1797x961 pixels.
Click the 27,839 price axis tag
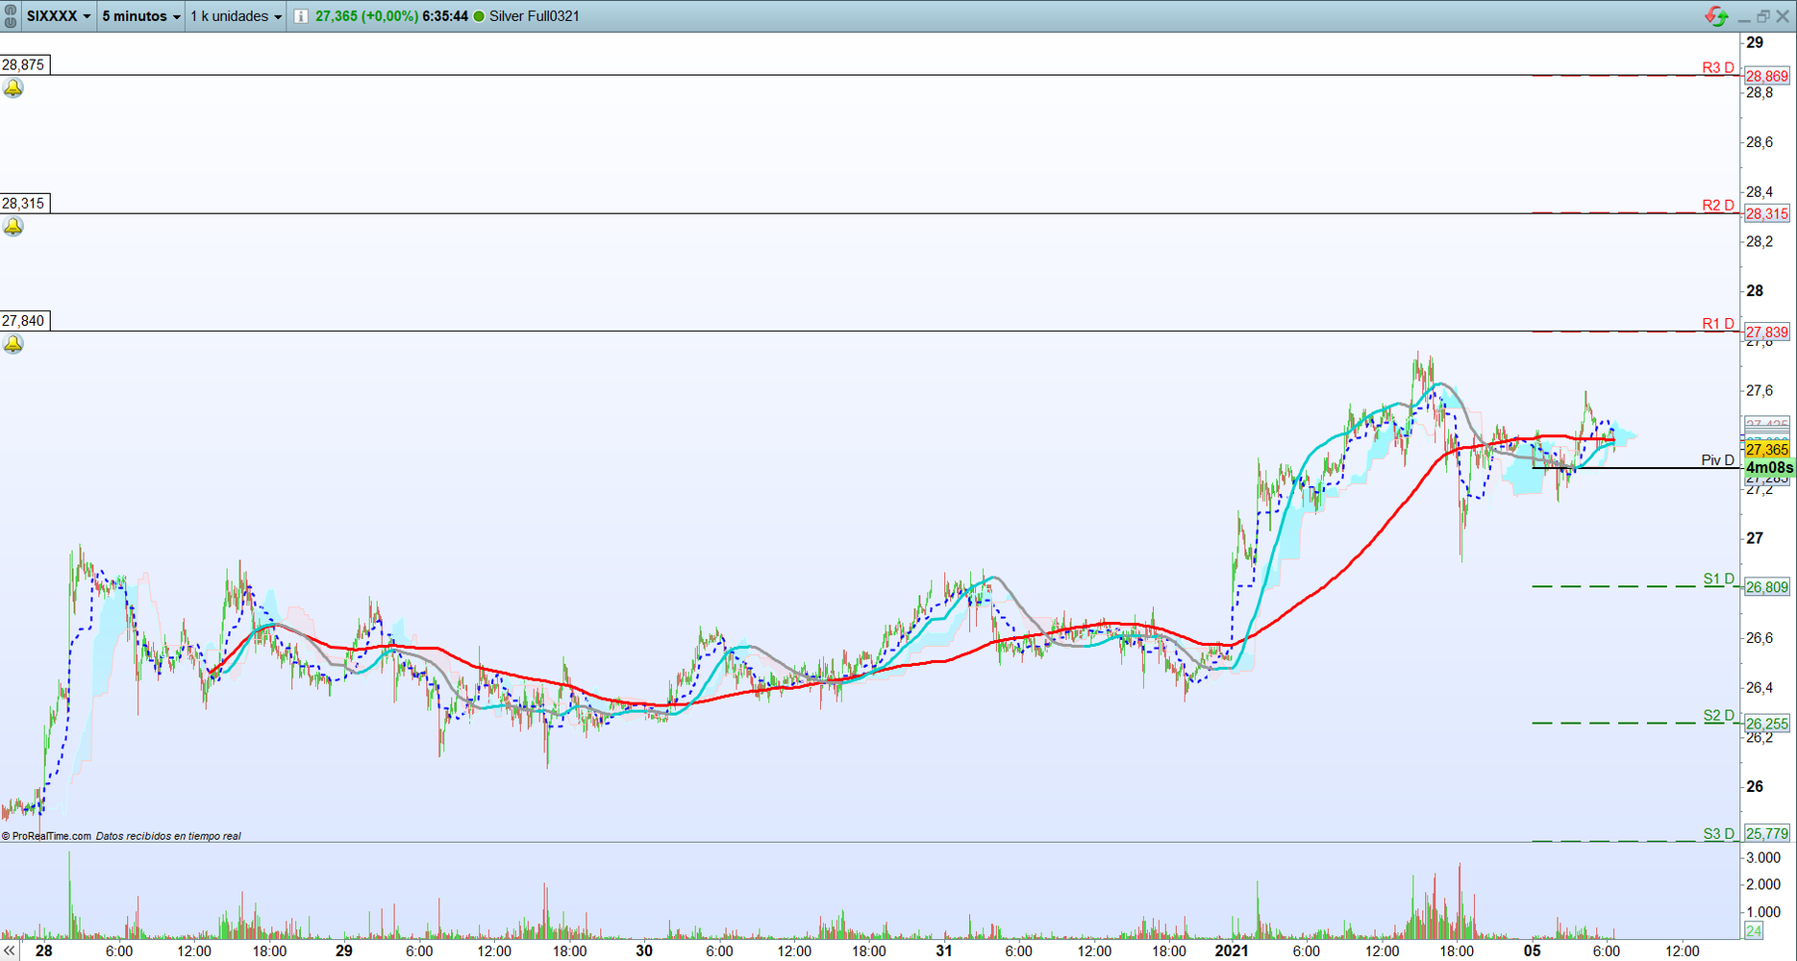click(x=1767, y=333)
